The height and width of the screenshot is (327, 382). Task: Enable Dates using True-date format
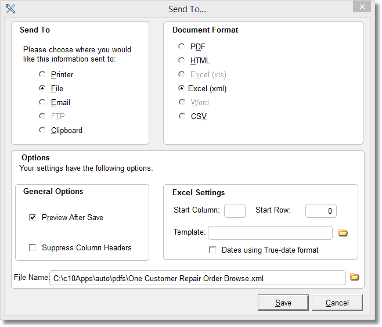tap(213, 250)
